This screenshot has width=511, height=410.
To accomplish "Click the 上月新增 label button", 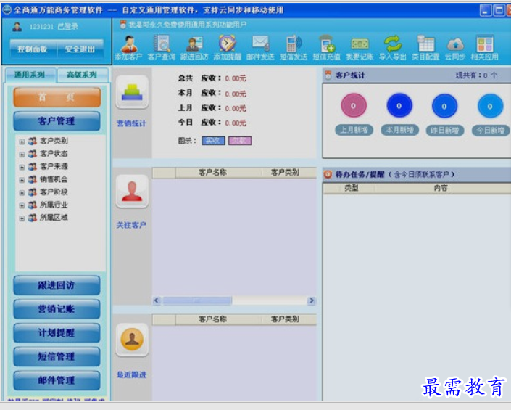I will [354, 130].
